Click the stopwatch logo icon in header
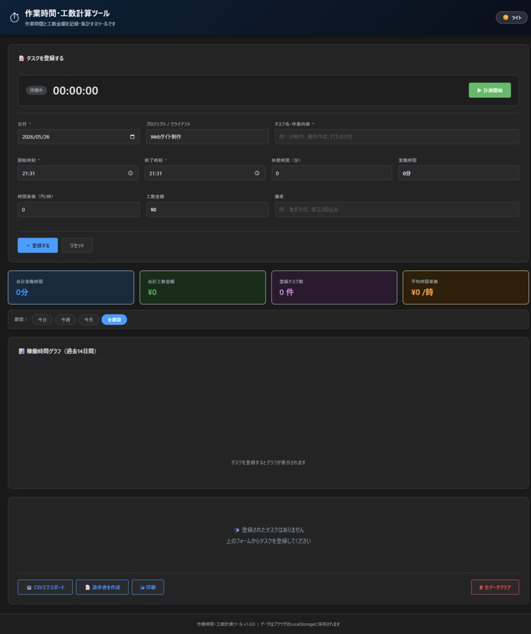 pyautogui.click(x=15, y=17)
